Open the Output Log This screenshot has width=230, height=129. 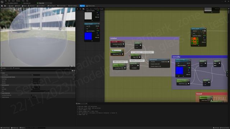[x=15, y=128]
